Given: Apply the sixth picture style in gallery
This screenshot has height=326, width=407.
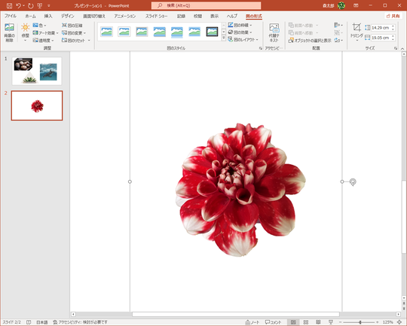Looking at the screenshot, I should pyautogui.click(x=194, y=32).
